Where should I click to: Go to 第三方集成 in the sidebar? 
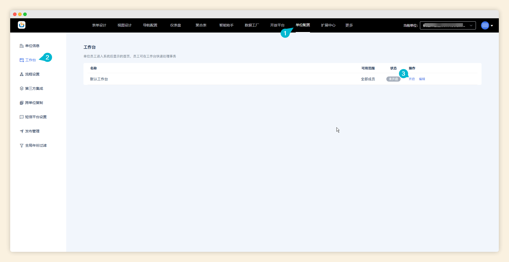click(x=34, y=88)
